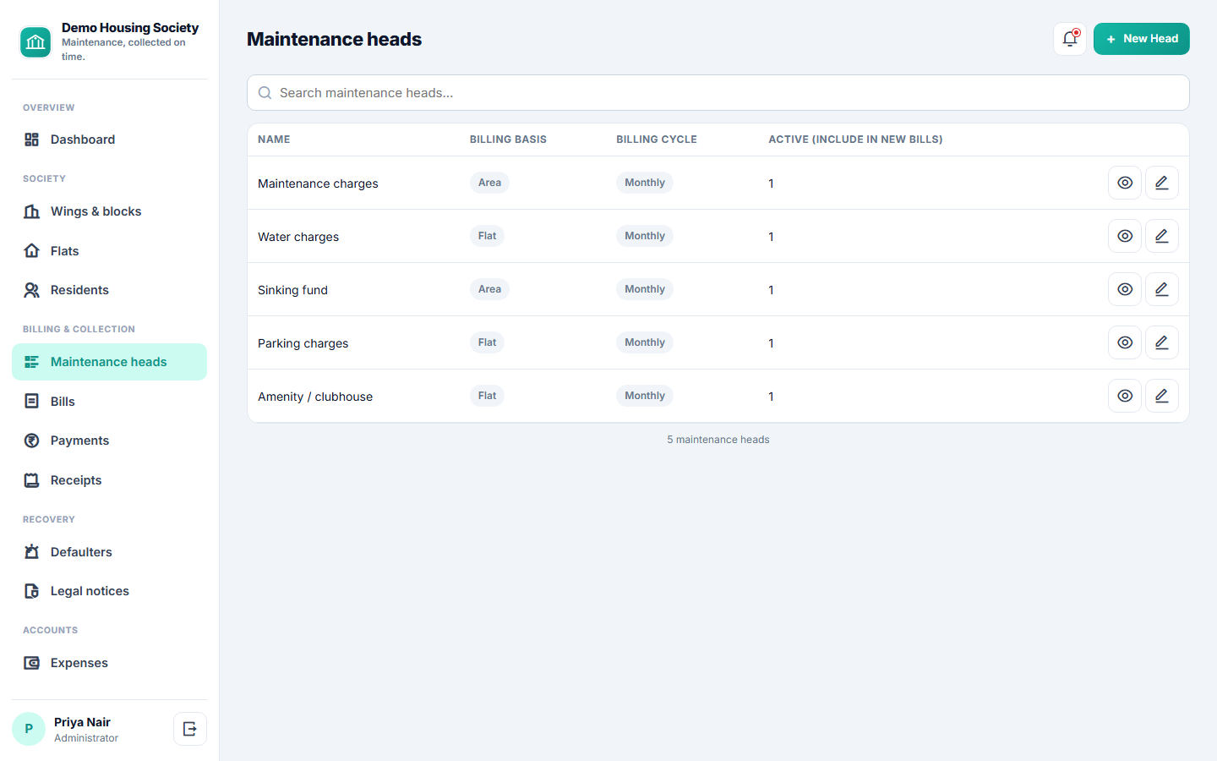The height and width of the screenshot is (761, 1217).
Task: View the Sinking fund head
Action: click(x=1125, y=289)
